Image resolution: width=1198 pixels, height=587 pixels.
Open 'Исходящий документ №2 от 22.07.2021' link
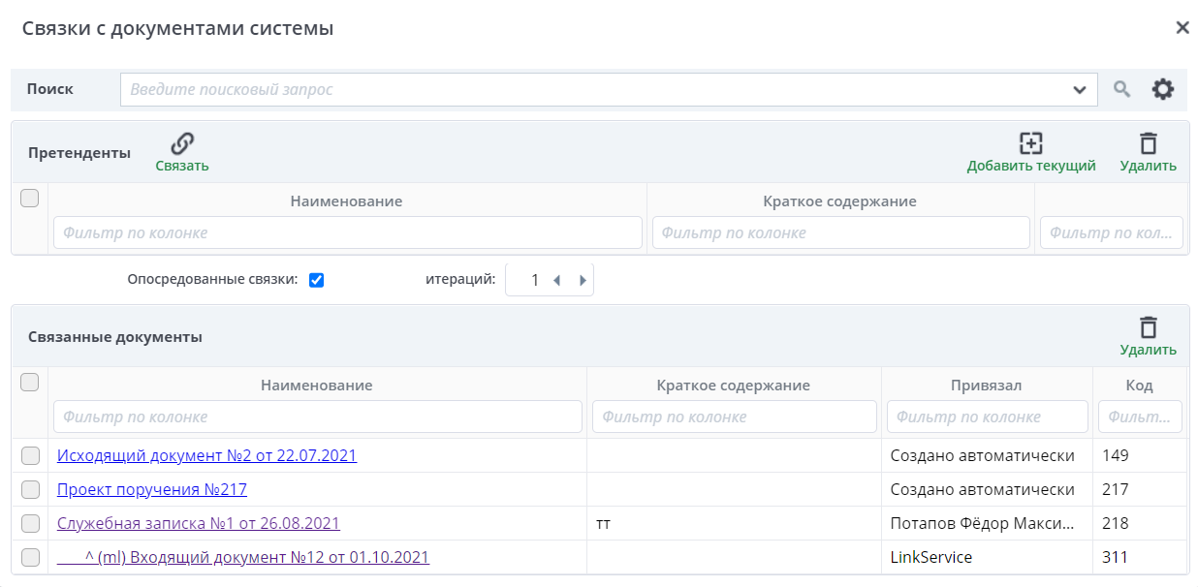pyautogui.click(x=206, y=455)
